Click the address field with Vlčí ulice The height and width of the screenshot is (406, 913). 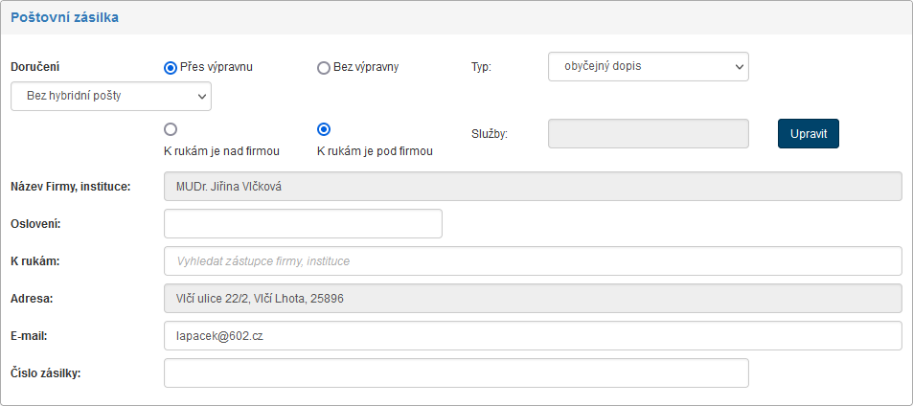[x=533, y=299]
